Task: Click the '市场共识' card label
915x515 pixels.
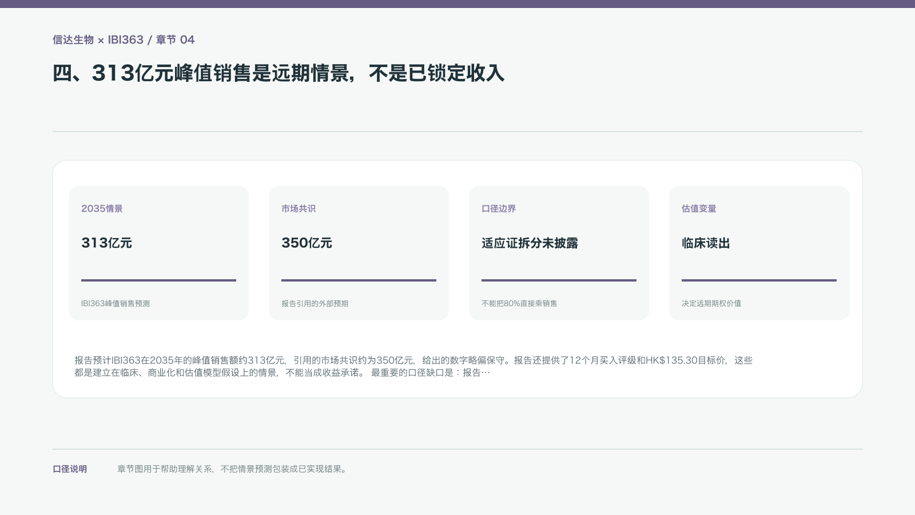Action: [299, 208]
